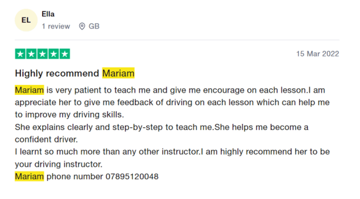Click highlighted Mariam before "is very patient"
The image size is (360, 199).
pyautogui.click(x=29, y=89)
